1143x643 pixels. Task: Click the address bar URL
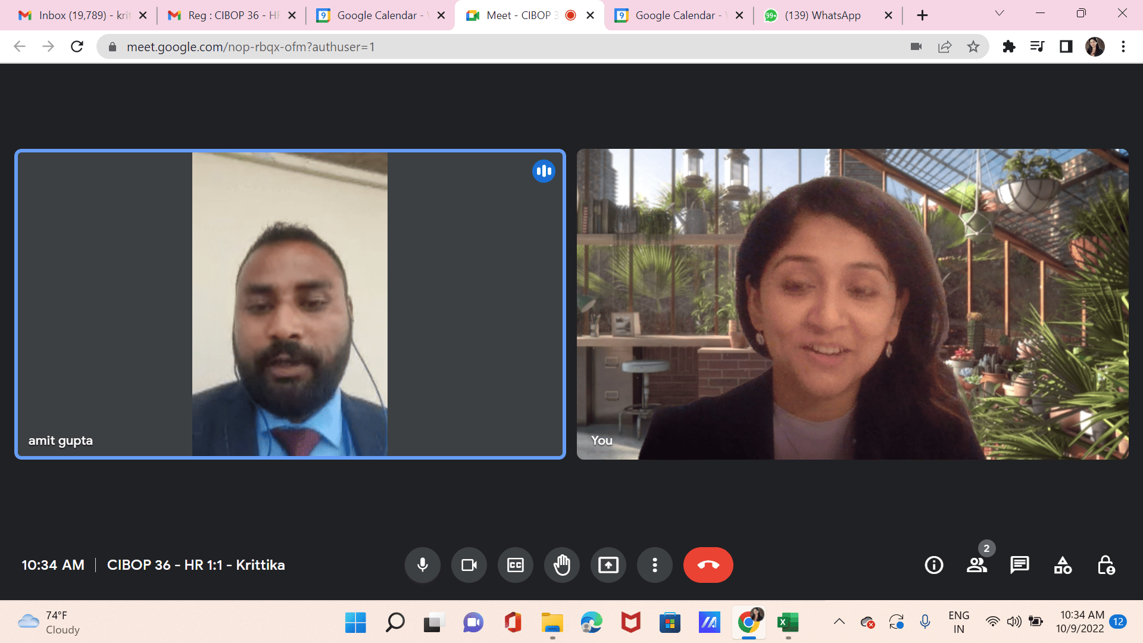251,47
